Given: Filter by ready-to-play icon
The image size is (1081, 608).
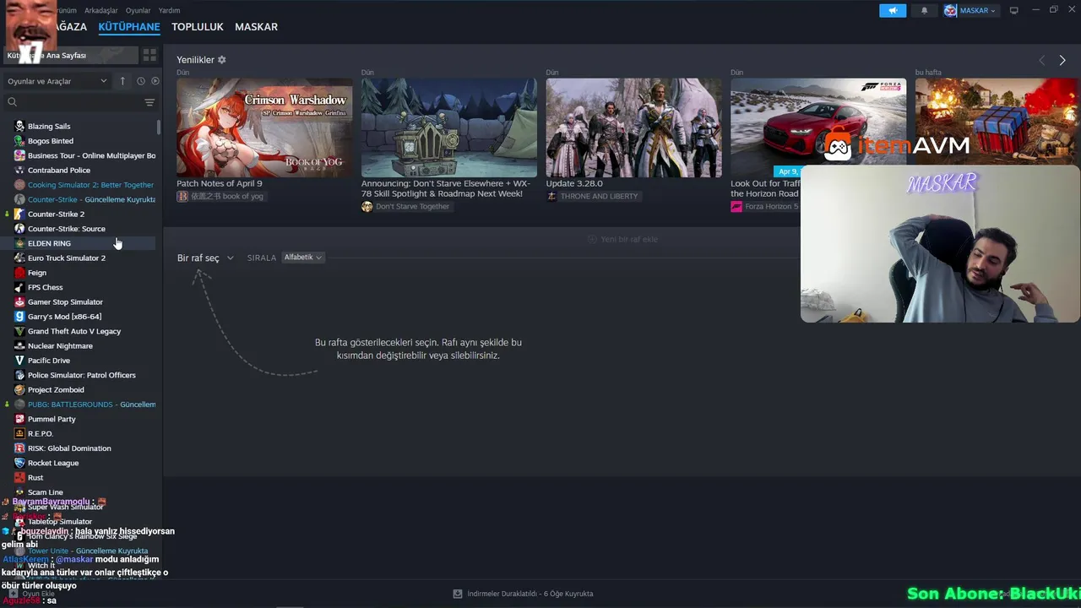Looking at the screenshot, I should (x=155, y=81).
